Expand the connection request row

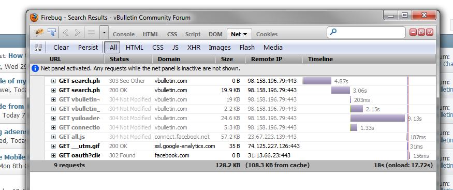coord(53,127)
